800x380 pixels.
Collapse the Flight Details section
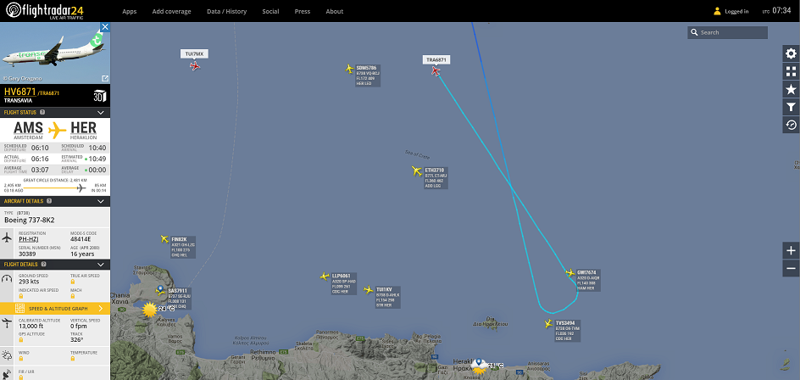coord(101,265)
